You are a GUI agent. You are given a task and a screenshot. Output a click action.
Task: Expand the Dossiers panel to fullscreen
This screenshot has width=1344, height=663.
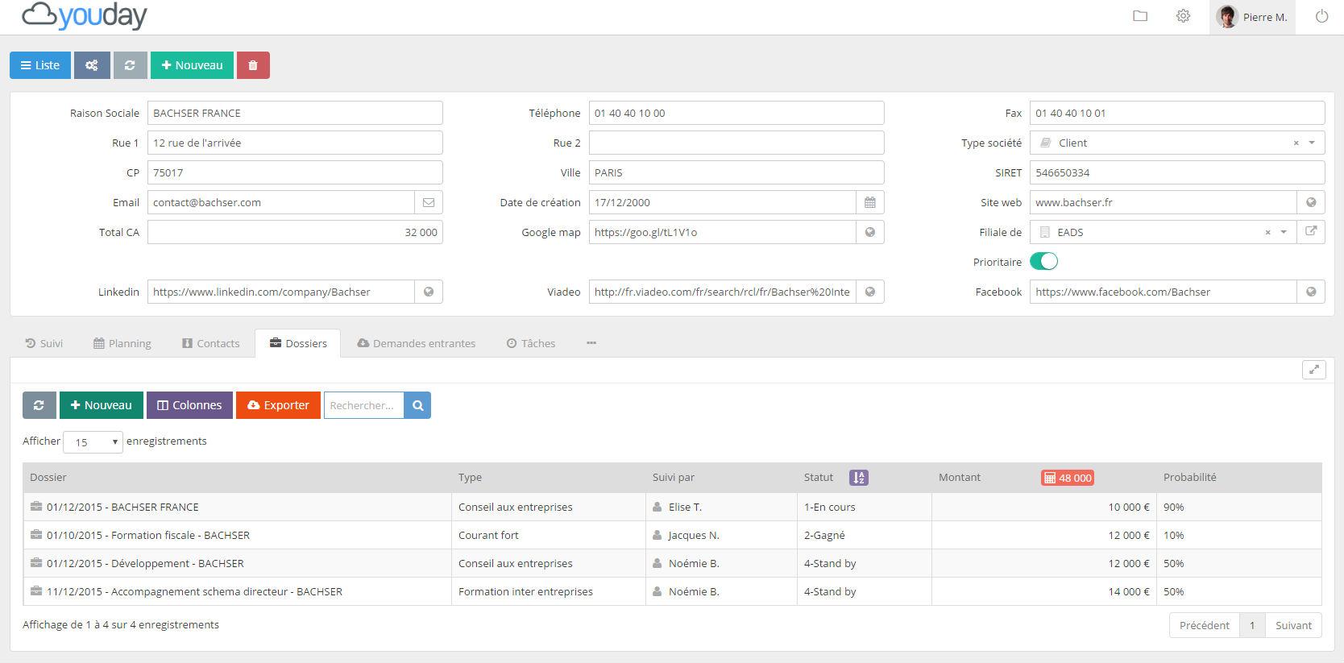[x=1314, y=370]
